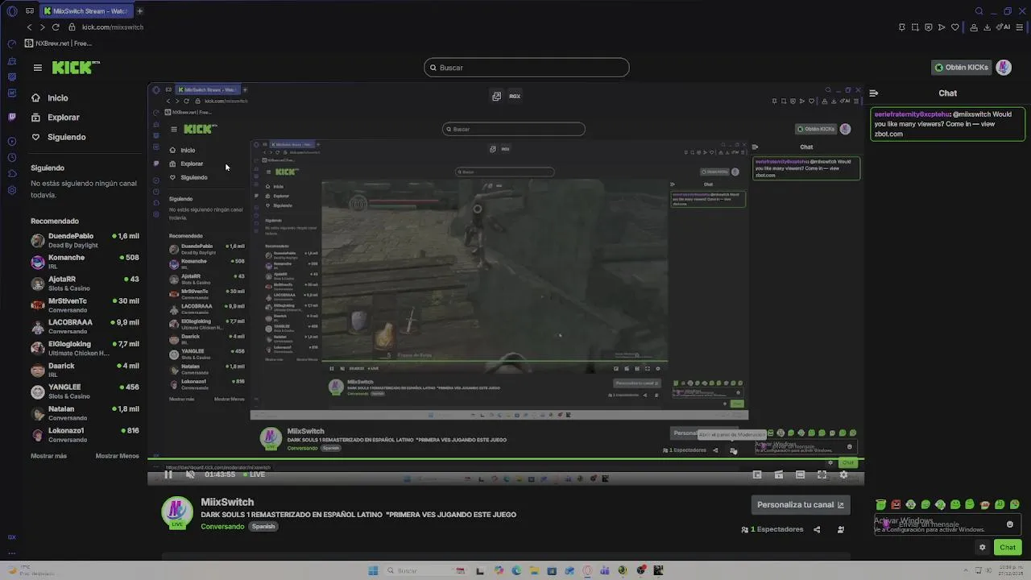The image size is (1031, 580).
Task: Click Mostrar más under recommended channels
Action: tap(48, 456)
